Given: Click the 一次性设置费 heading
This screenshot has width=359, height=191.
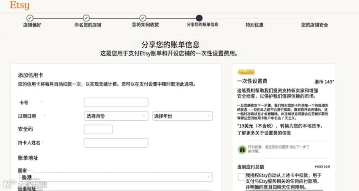Looking at the screenshot, I should click(x=252, y=81).
